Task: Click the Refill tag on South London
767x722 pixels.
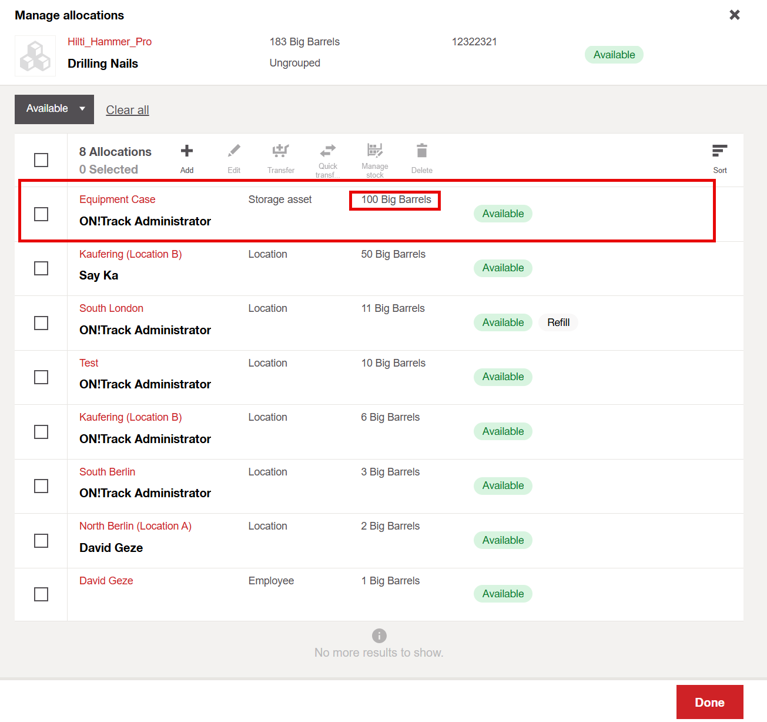Action: 558,322
